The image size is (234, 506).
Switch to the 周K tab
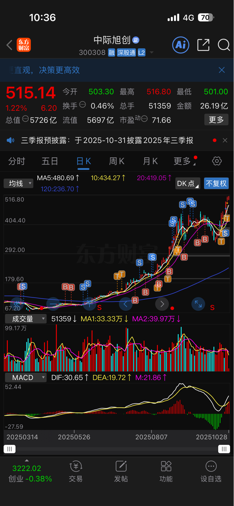pos(117,161)
